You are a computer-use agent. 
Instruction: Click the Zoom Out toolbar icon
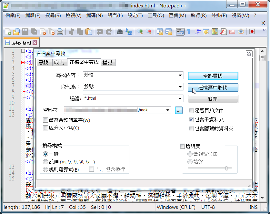pyautogui.click(x=149, y=32)
